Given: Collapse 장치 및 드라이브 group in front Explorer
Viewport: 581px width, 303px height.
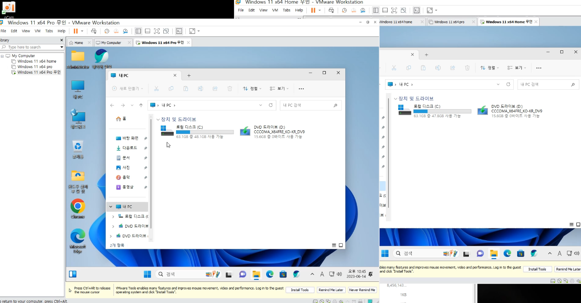Looking at the screenshot, I should click(158, 119).
